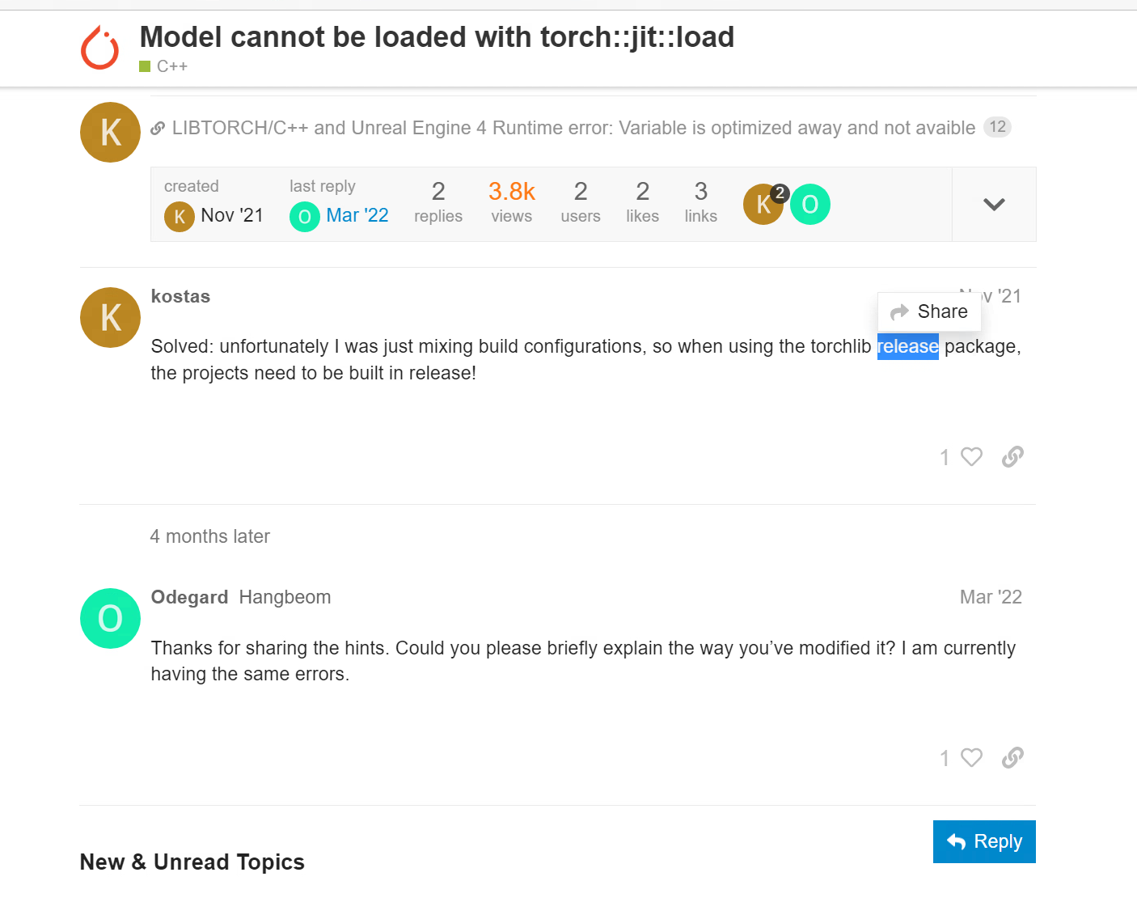1137x902 pixels.
Task: Open kostas's avatar next to the solved post
Action: coord(110,317)
